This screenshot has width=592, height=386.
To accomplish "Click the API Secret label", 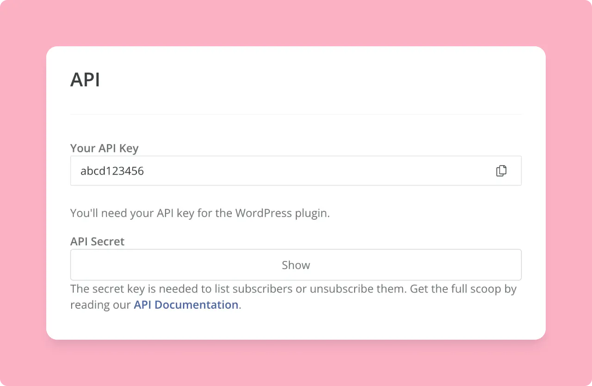I will (x=97, y=241).
